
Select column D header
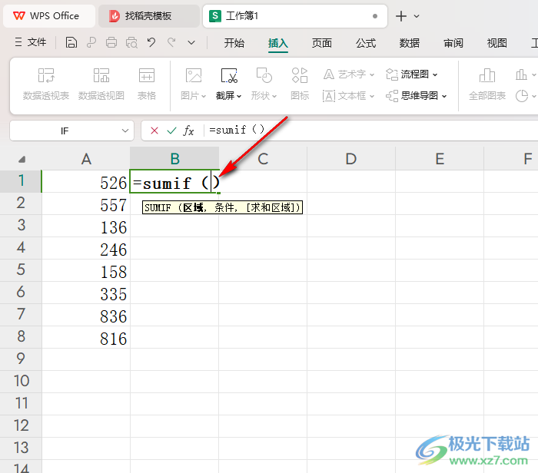[351, 159]
